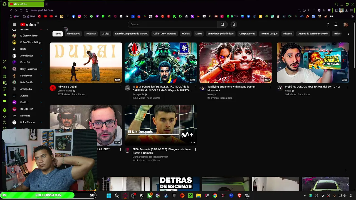The image size is (356, 200).
Task: Open Spotify in the Opera sidebar
Action: point(4,110)
